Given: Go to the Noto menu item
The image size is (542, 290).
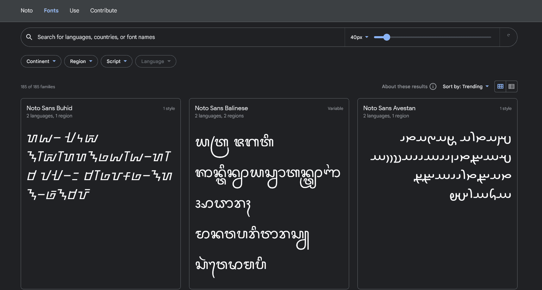Looking at the screenshot, I should click(27, 11).
